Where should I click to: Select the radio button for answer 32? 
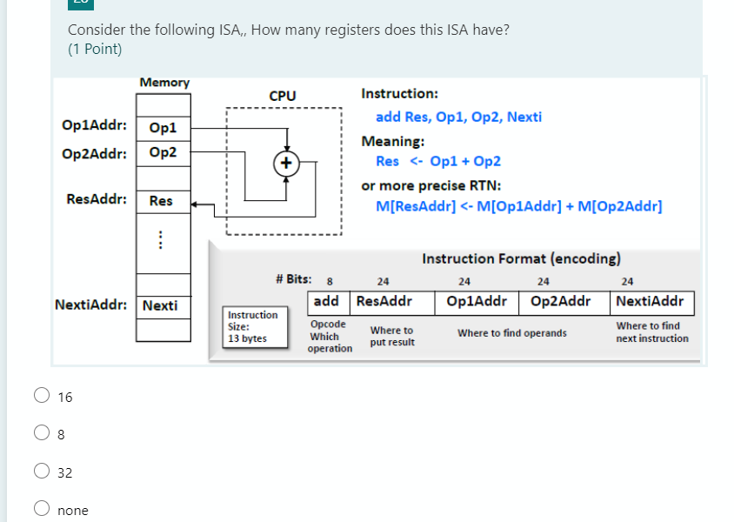tap(42, 471)
